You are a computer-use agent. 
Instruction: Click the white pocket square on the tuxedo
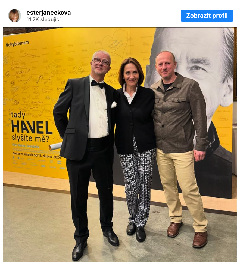point(114,105)
